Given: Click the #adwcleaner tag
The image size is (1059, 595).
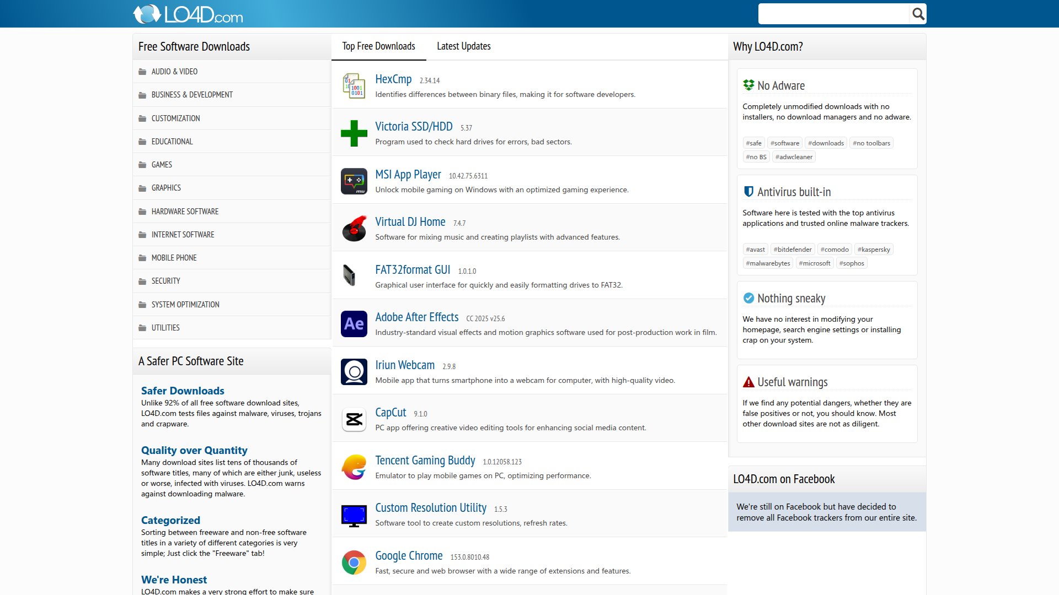Looking at the screenshot, I should [794, 157].
